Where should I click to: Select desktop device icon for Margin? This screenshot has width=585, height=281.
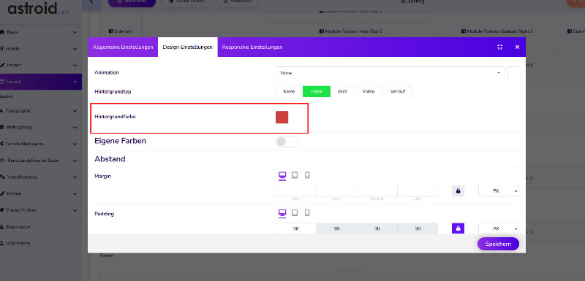point(282,176)
